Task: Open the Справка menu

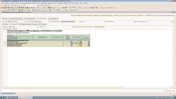Action: [86, 3]
